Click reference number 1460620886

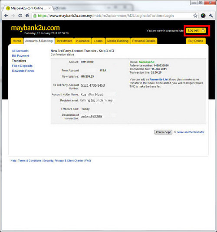click(x=161, y=65)
